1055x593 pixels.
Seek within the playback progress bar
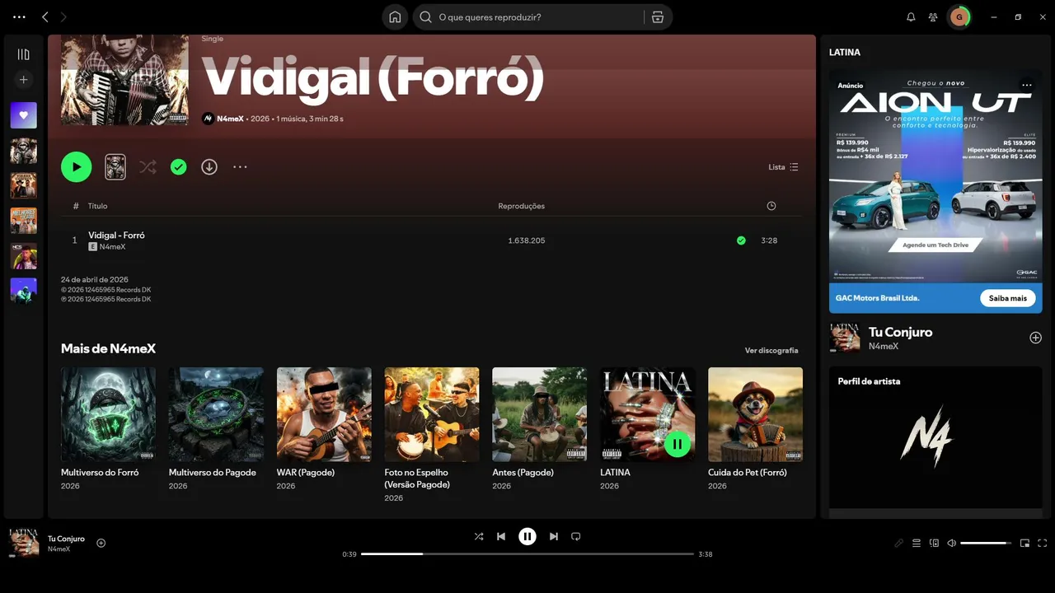coord(527,554)
